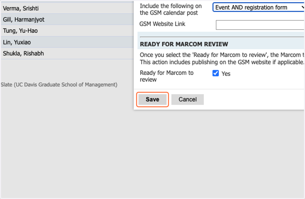Screen dimensions: 305x199
Task: Focus the GSM Website Link field
Action: [260, 25]
